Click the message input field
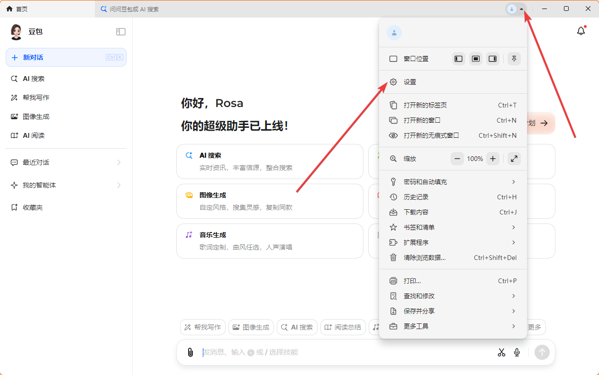The height and width of the screenshot is (375, 599). [x=346, y=352]
